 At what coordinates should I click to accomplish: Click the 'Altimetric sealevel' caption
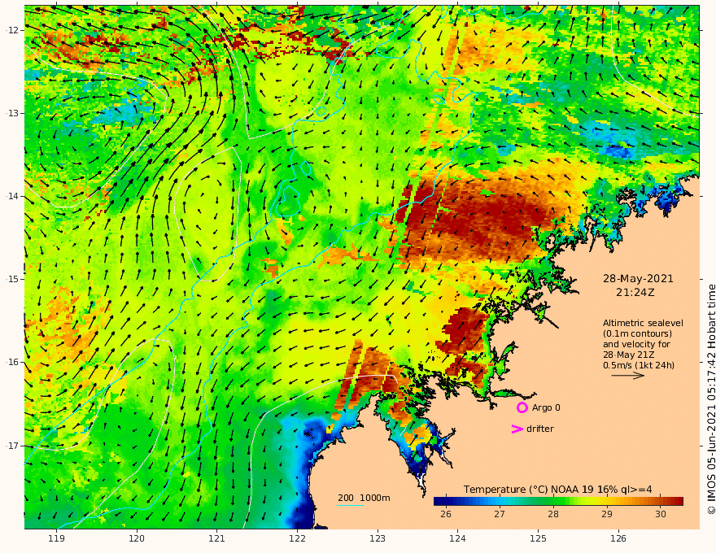[x=643, y=323]
